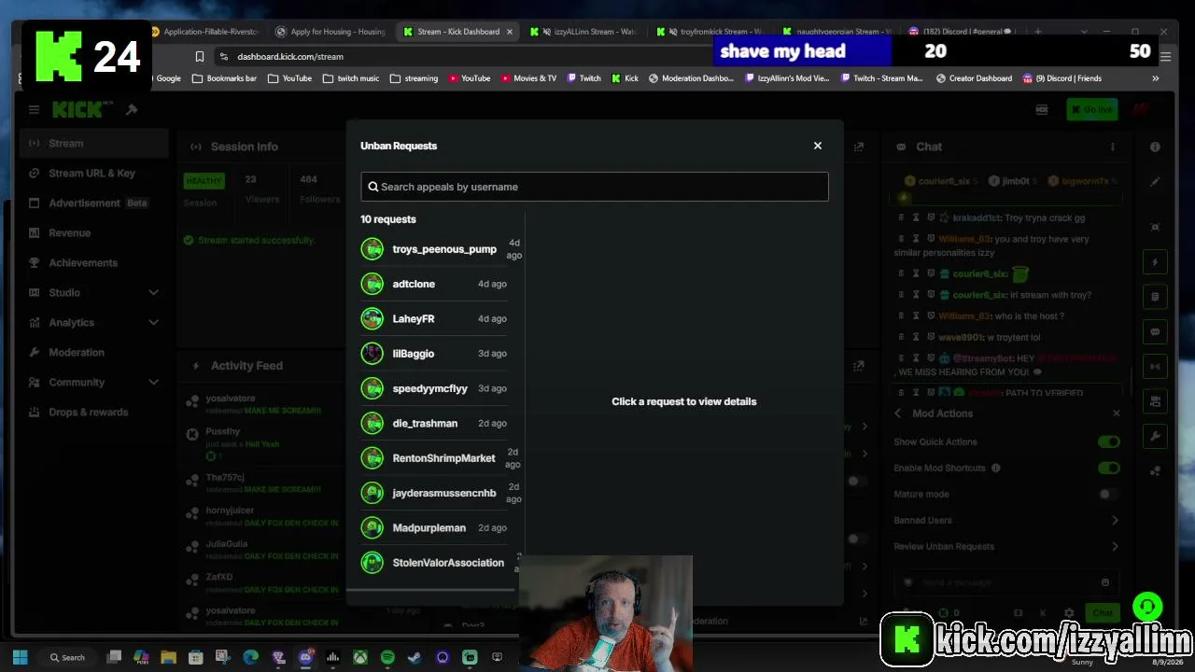Screen dimensions: 1195x672
Task: Select the LaheyFR unban request
Action: [x=435, y=318]
